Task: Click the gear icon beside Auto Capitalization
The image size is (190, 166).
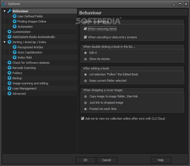Action: [15, 52]
